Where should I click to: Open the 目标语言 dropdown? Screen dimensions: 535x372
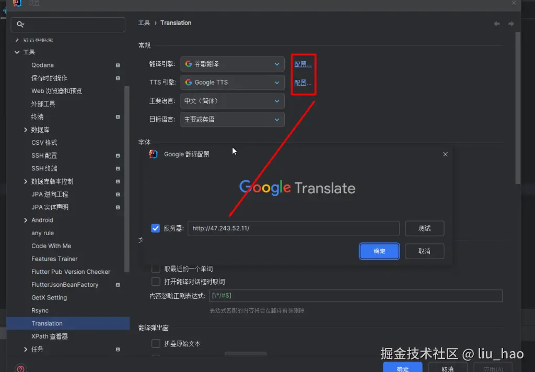coord(232,120)
